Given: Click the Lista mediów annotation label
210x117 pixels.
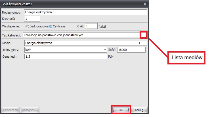Looking at the screenshot, I should coord(187,58).
